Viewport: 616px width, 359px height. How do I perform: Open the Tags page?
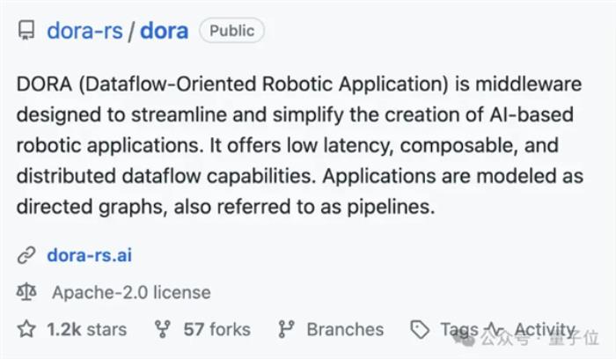pyautogui.click(x=459, y=329)
